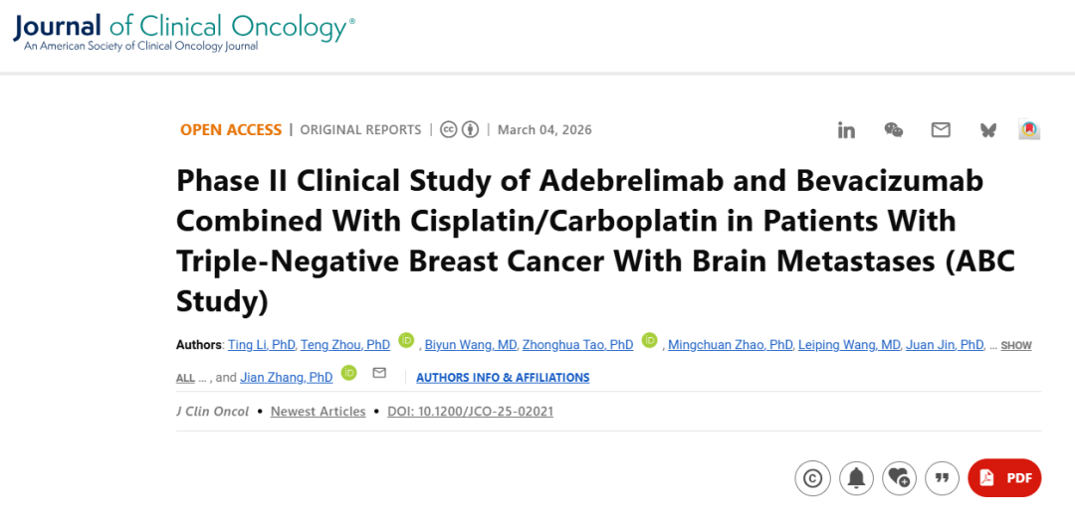Viewport: 1075px width, 522px height.
Task: Expand author list with SHOW ALL
Action: (1015, 346)
